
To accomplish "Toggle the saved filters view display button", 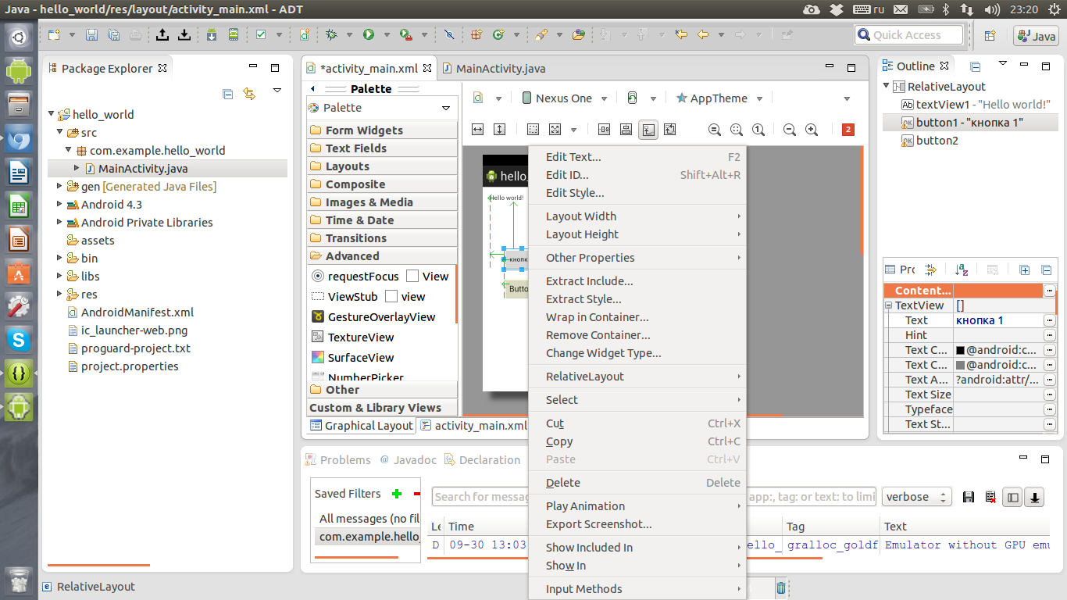I will click(1013, 497).
